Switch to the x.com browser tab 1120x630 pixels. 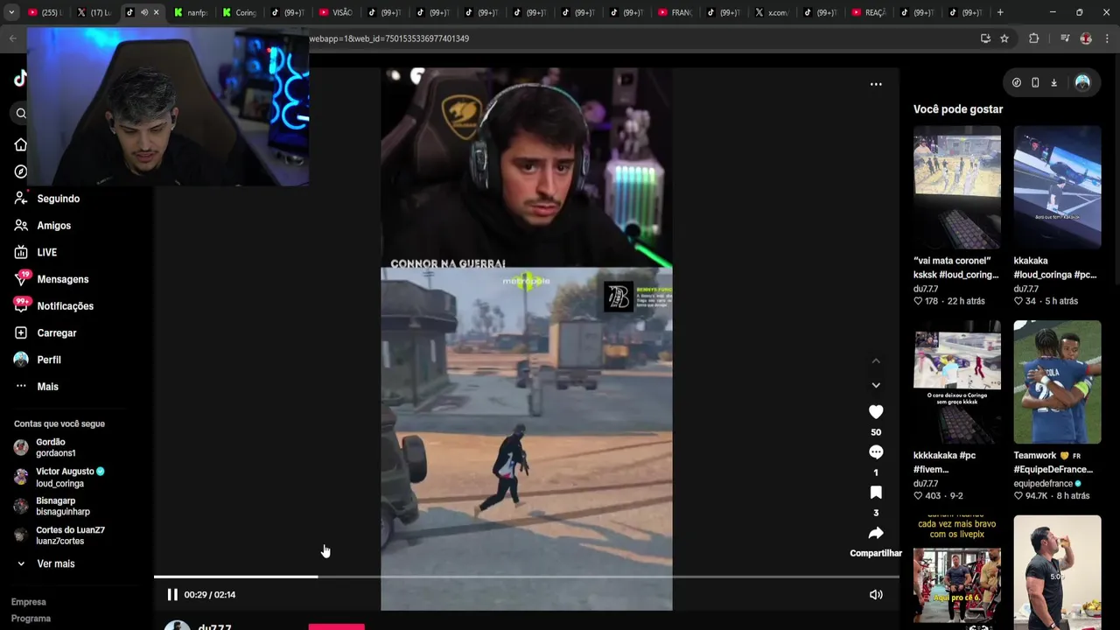(771, 12)
